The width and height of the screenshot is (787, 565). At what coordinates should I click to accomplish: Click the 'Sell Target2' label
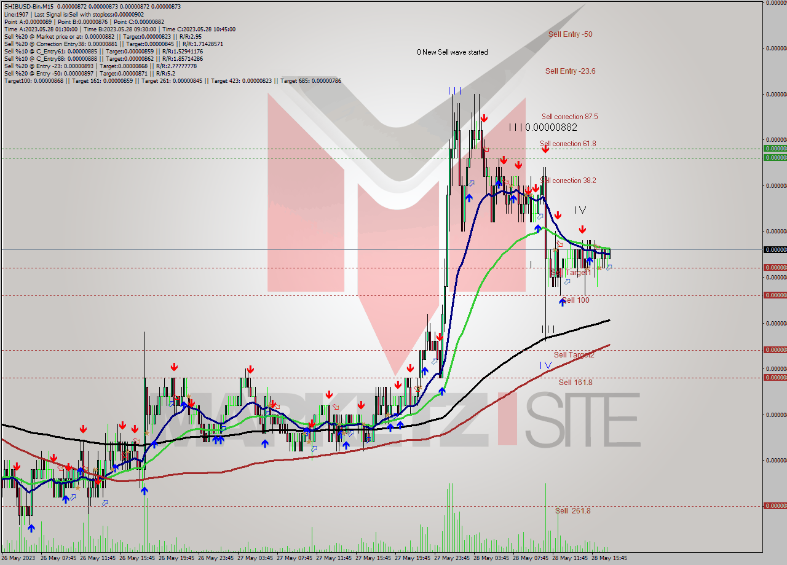(x=574, y=355)
